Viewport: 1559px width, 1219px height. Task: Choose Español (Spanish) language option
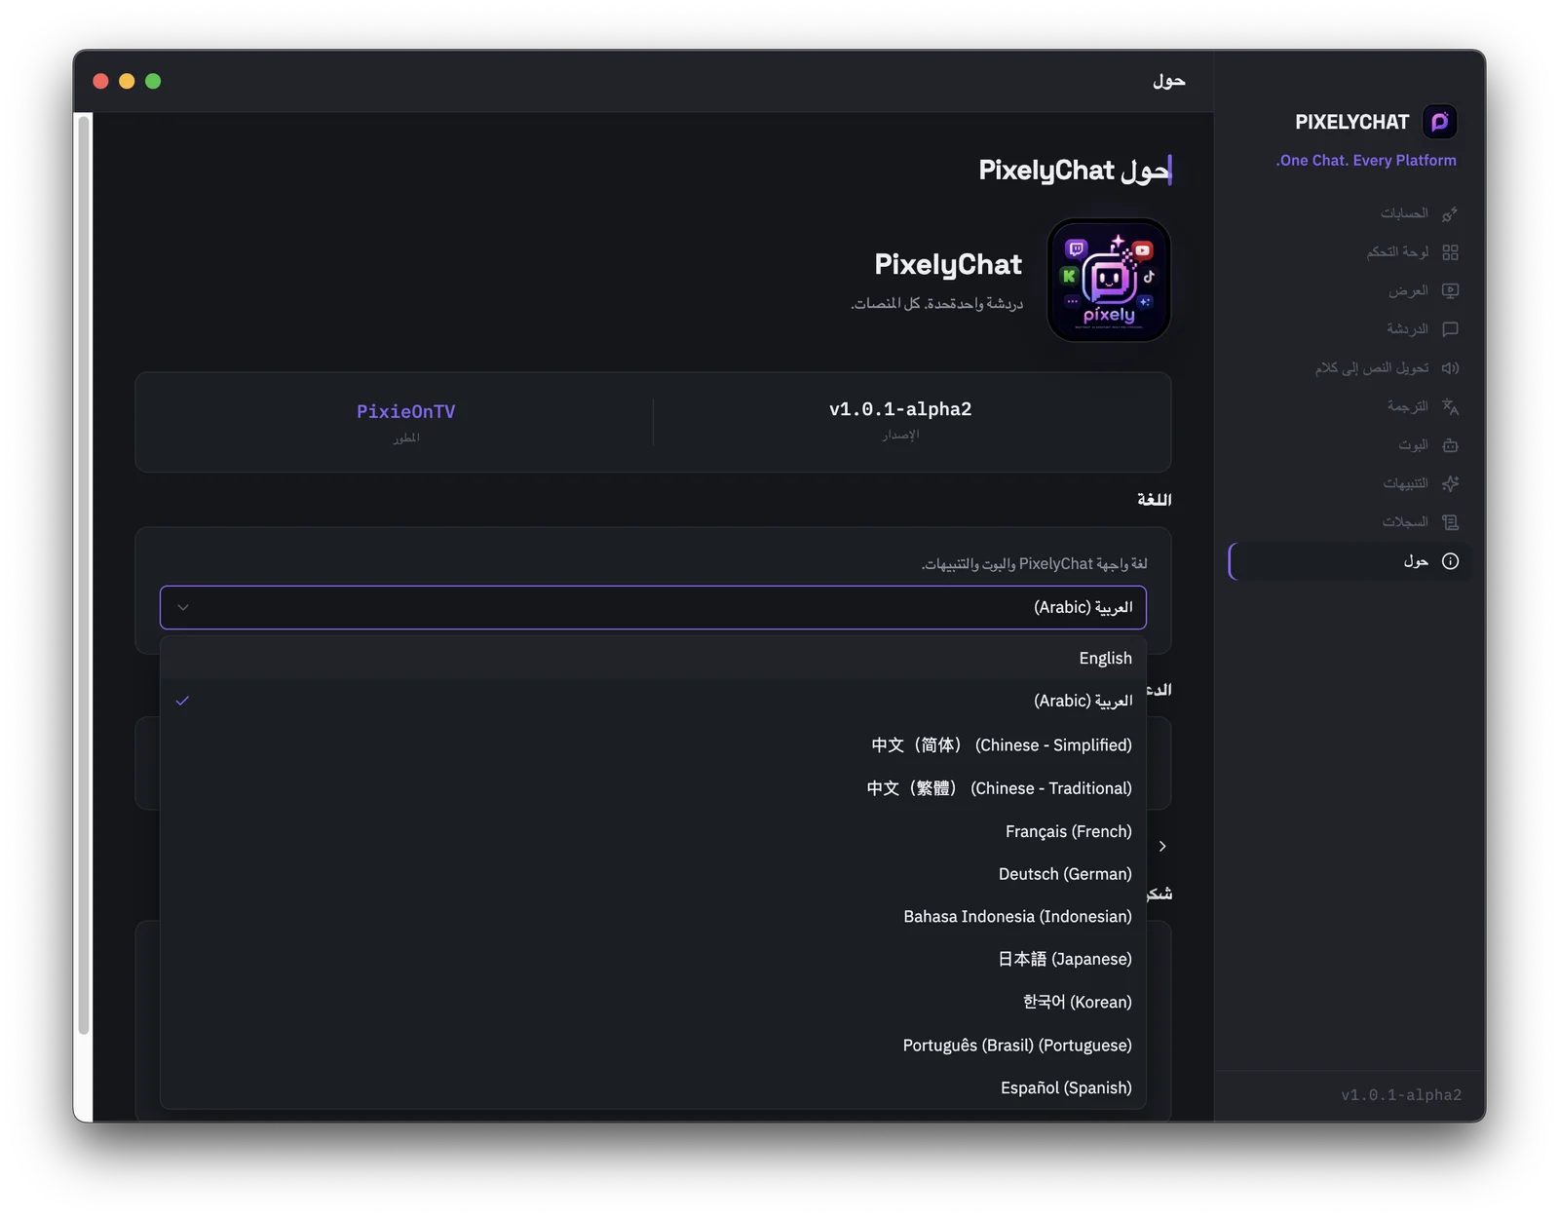click(653, 1087)
